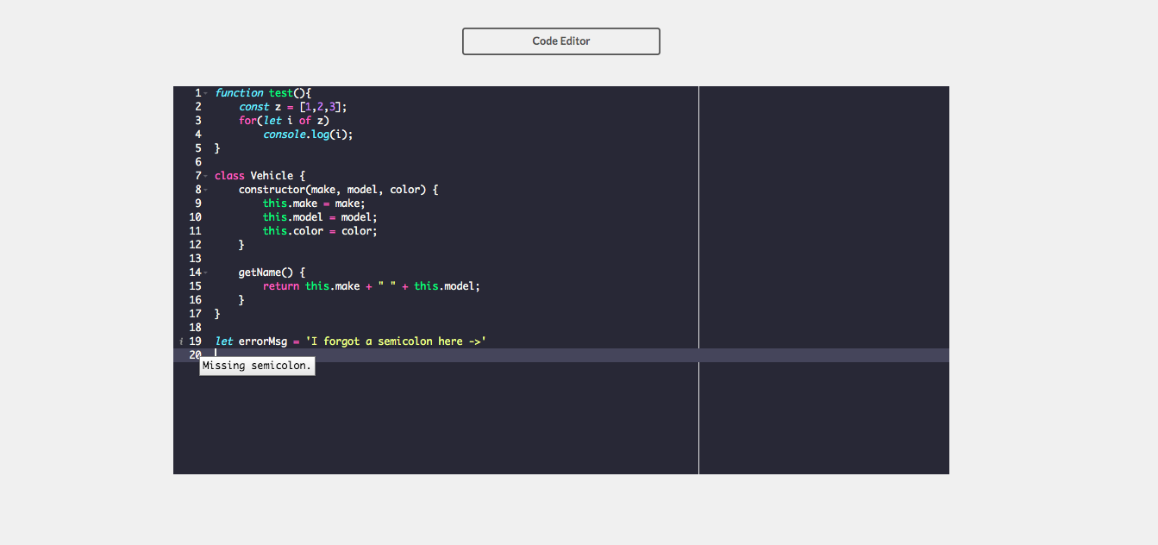The width and height of the screenshot is (1158, 545).
Task: Click the 'const' keyword on line 2
Action: tap(254, 107)
